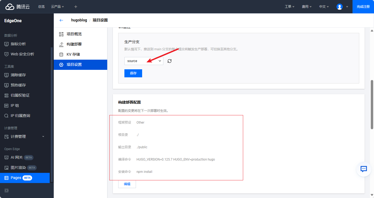
Task: Click the 清除缓存 icon
Action: 6,75
